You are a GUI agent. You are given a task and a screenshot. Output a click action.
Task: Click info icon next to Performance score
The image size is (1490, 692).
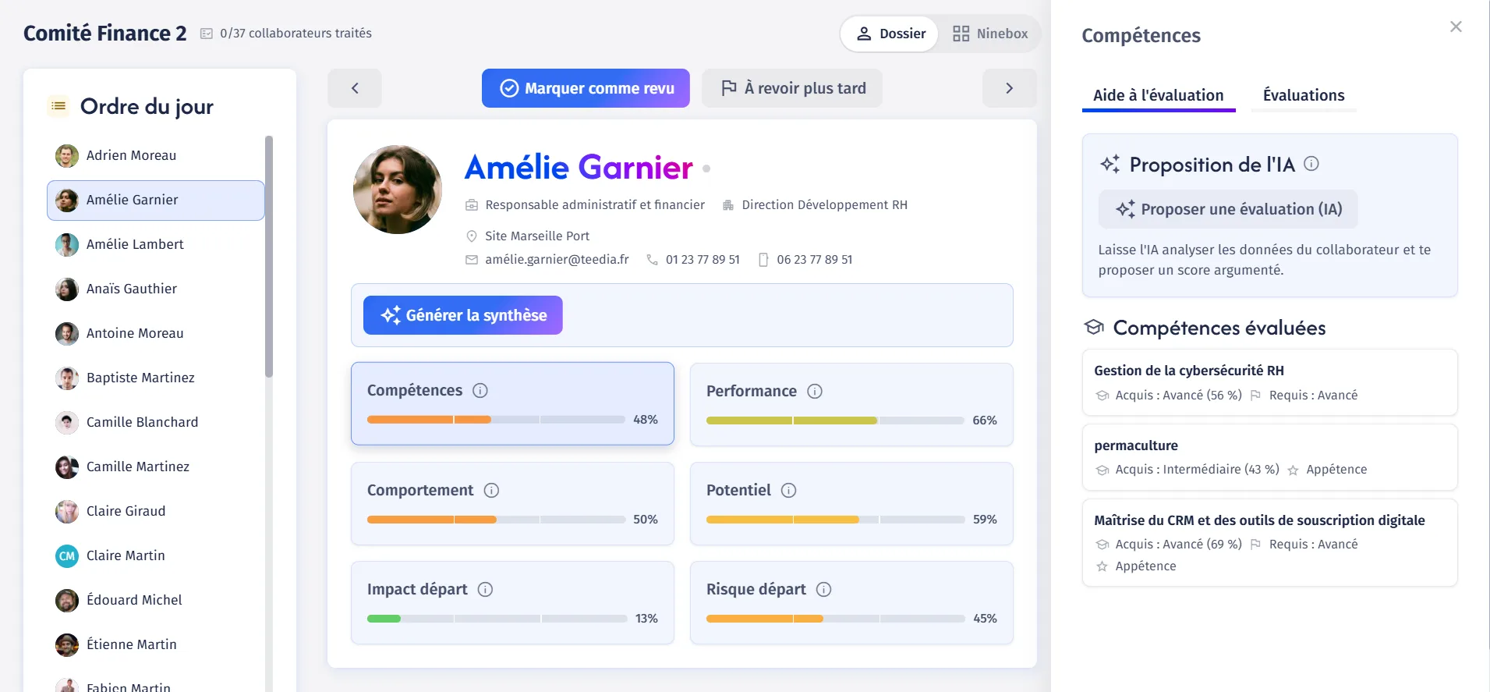815,391
